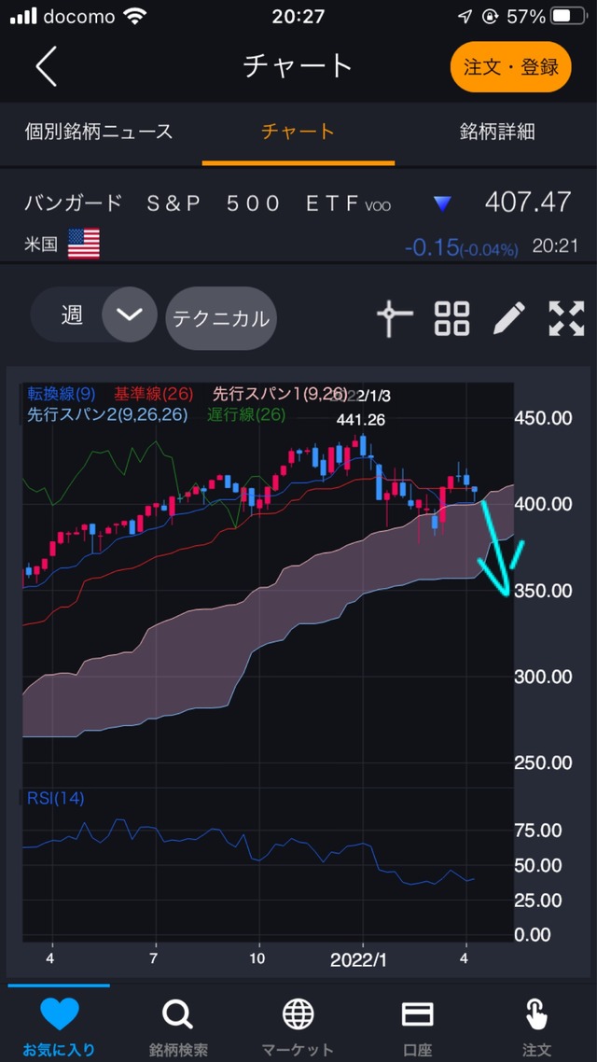Tap the update time 20:21
The height and width of the screenshot is (1062, 597).
click(555, 245)
